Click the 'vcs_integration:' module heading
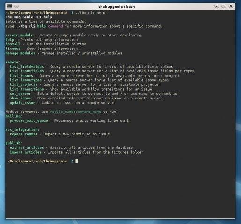241x224 pixels. 22,130
